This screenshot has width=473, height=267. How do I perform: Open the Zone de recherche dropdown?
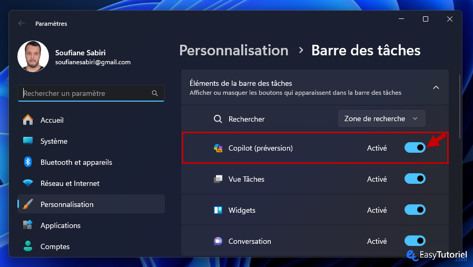coord(381,118)
